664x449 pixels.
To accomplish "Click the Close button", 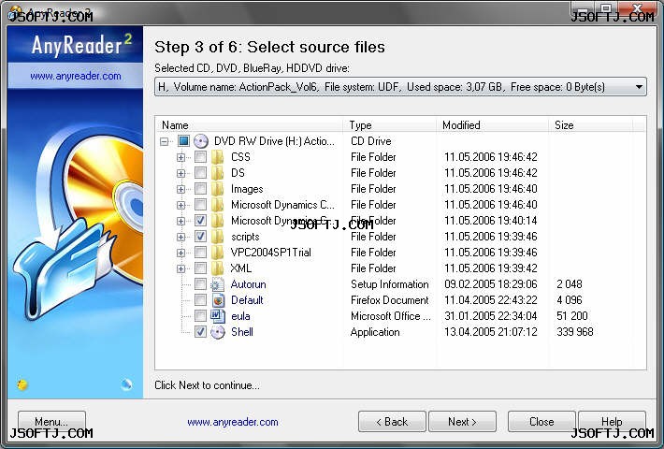I will [x=541, y=422].
